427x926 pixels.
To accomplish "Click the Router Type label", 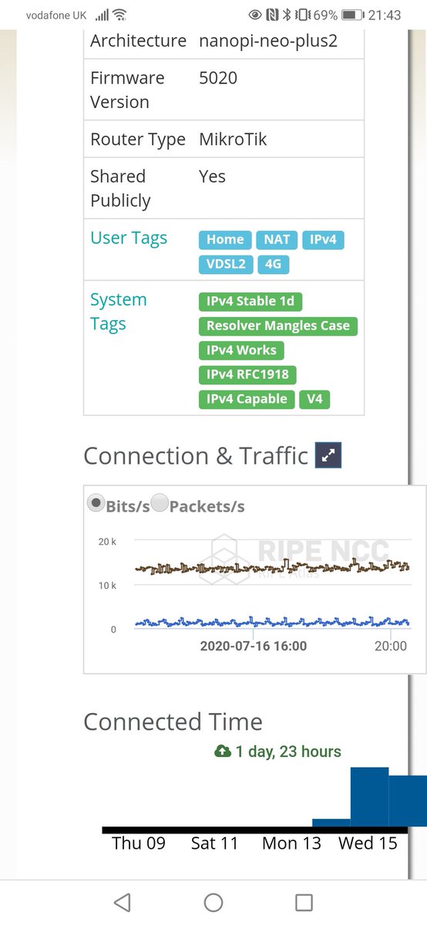I will coord(138,140).
